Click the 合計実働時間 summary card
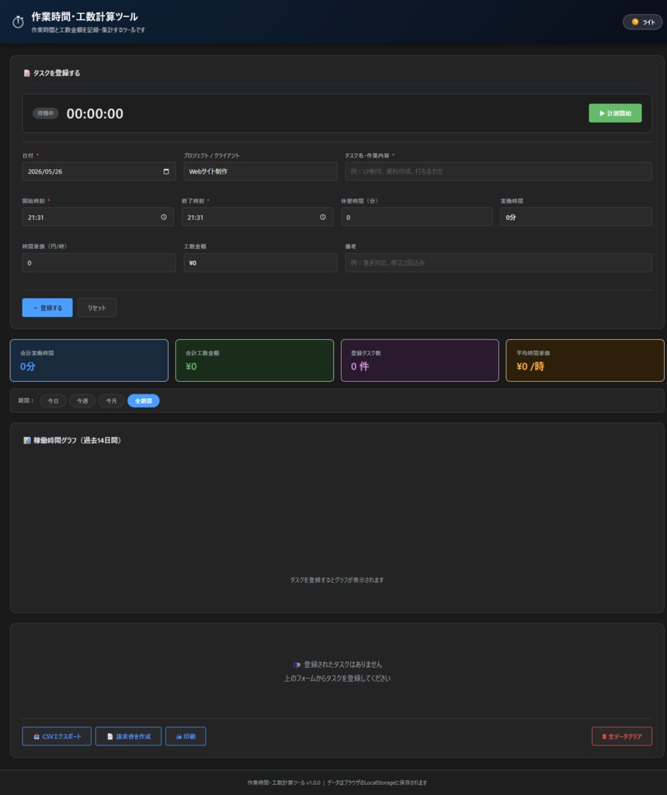This screenshot has height=795, width=667. pyautogui.click(x=89, y=360)
